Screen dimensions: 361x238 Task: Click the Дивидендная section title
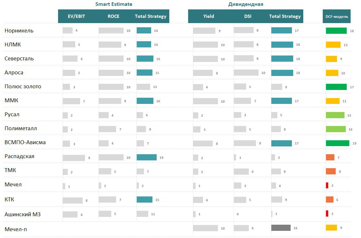pyautogui.click(x=246, y=4)
